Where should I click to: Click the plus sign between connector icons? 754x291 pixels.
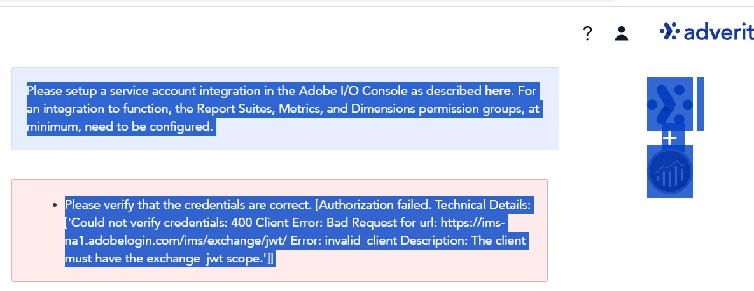coord(670,138)
